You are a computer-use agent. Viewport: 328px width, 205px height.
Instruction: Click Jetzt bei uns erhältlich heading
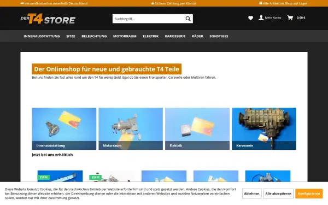click(52, 155)
